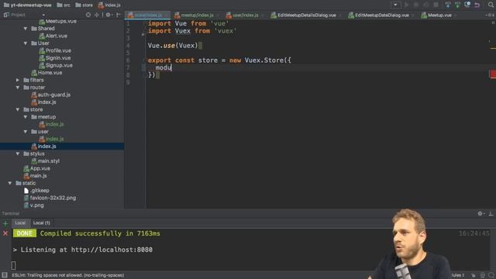Click the src breadcrumb folder
496x279 pixels.
64,5
